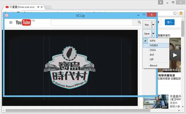This screenshot has height=114, width=186.
Task: Click the YouTube search input field
Action: point(92,22)
